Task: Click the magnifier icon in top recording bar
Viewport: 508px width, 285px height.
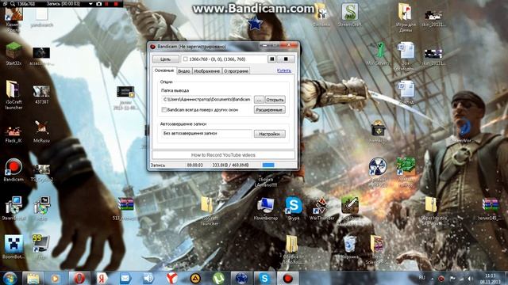Action: (x=13, y=4)
